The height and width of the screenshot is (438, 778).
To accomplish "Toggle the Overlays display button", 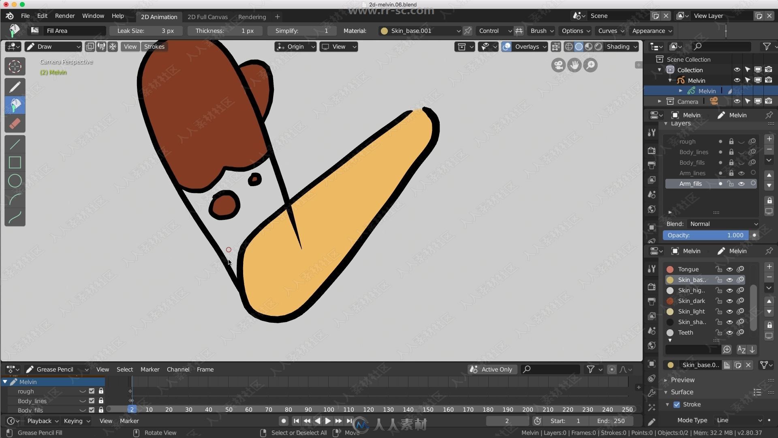I will [507, 47].
